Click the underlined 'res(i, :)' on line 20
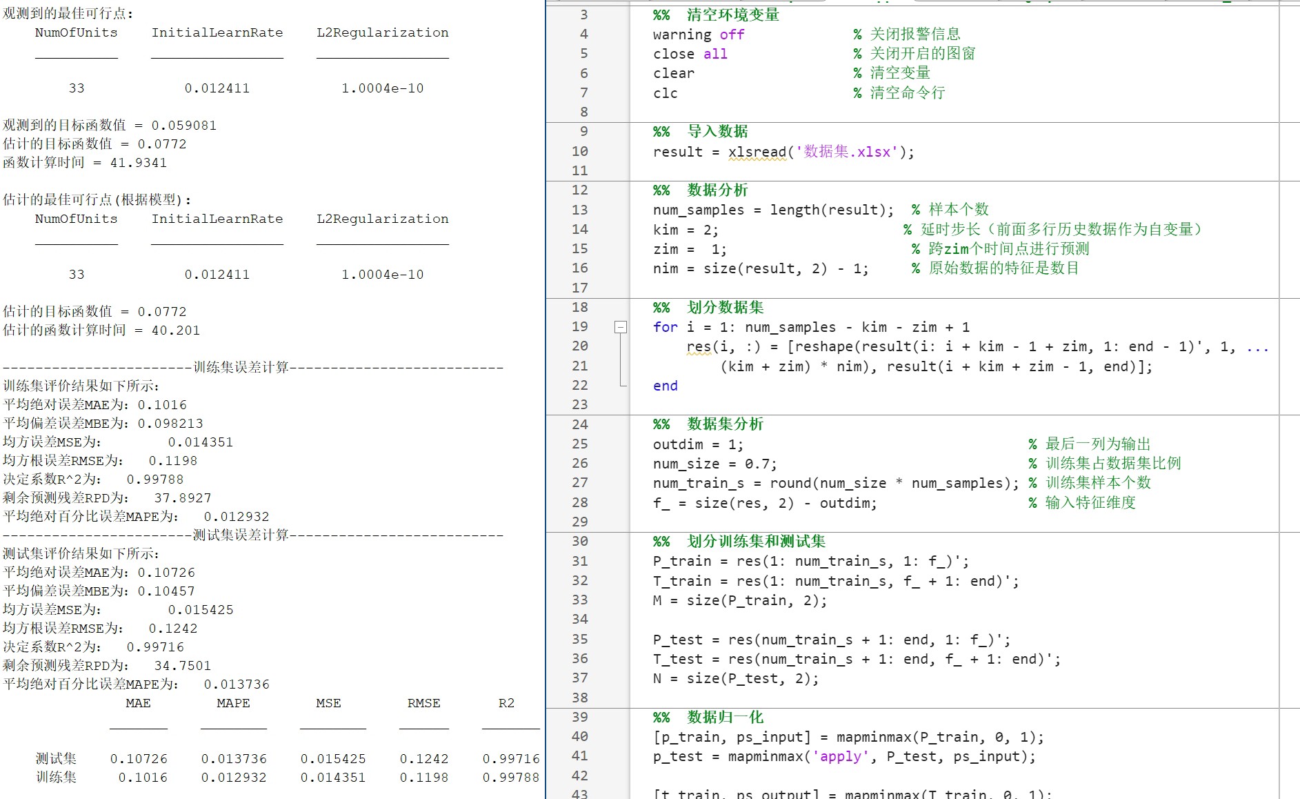The height and width of the screenshot is (799, 1300). pyautogui.click(x=723, y=347)
